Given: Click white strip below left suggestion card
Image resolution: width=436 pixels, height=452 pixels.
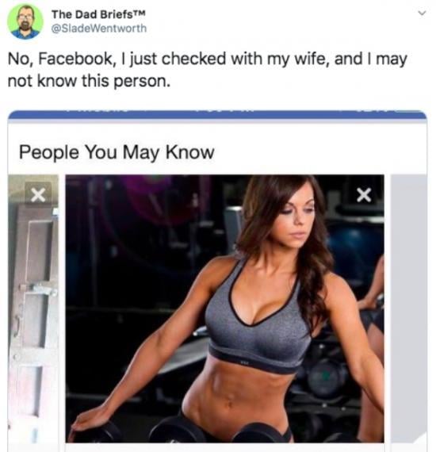Looking at the screenshot, I should coord(33,448).
